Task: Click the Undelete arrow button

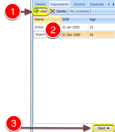Action: point(79,11)
